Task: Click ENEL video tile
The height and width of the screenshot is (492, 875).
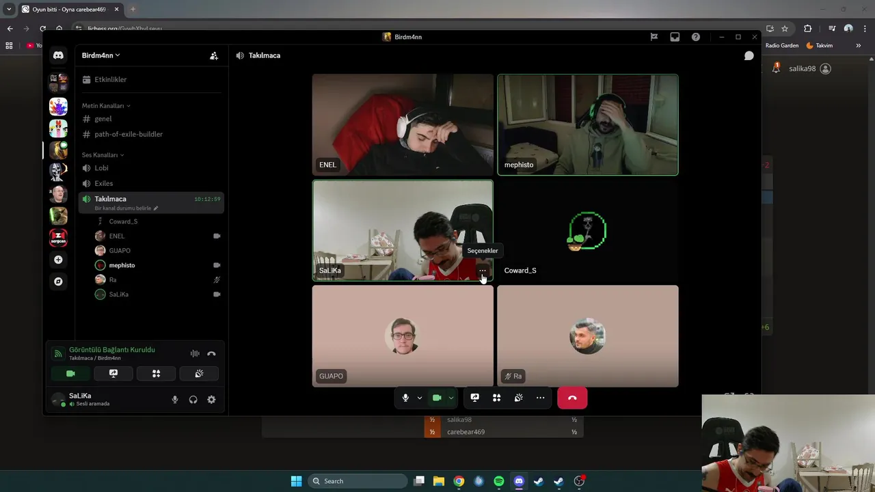Action: tap(403, 124)
